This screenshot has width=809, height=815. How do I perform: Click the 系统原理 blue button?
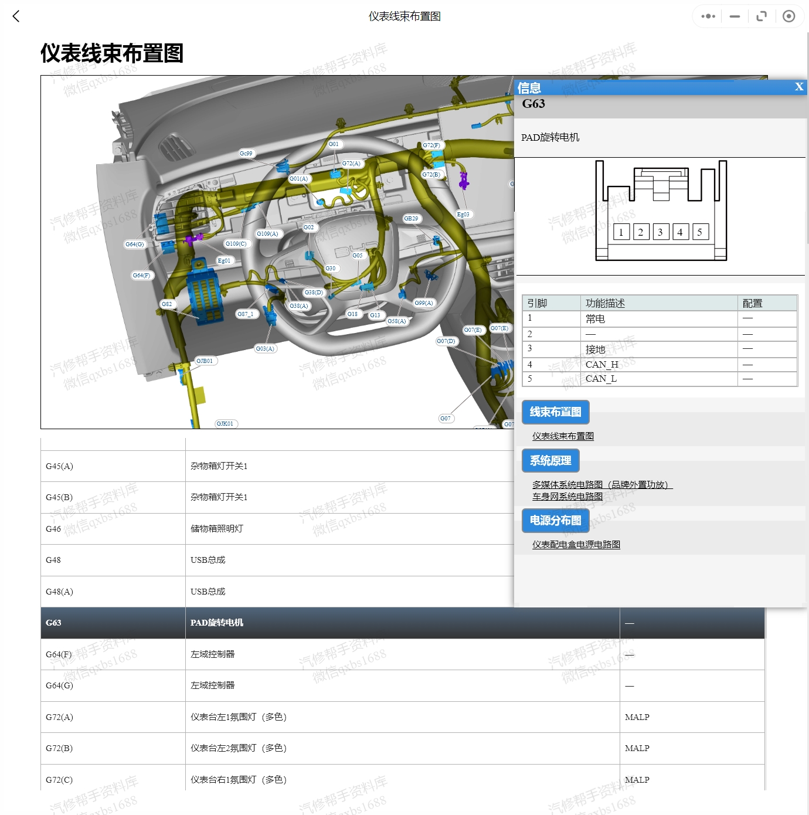coord(550,461)
